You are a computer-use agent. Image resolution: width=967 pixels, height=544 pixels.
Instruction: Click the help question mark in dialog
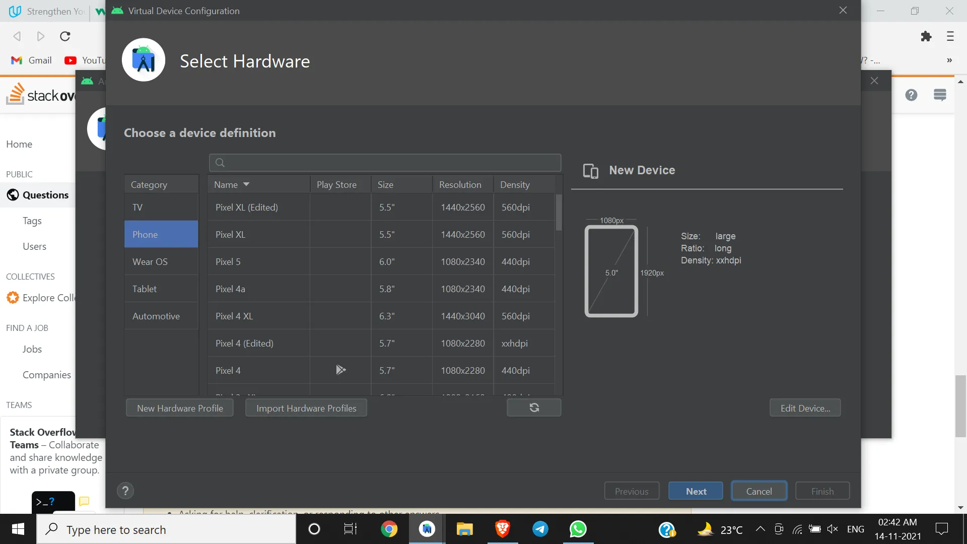pos(125,491)
